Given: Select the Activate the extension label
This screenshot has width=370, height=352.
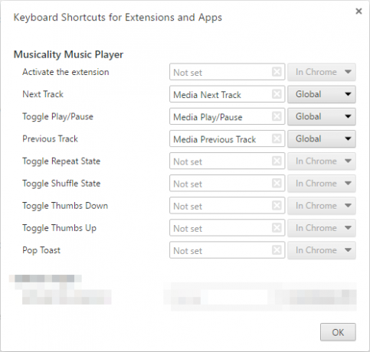Looking at the screenshot, I should 66,72.
